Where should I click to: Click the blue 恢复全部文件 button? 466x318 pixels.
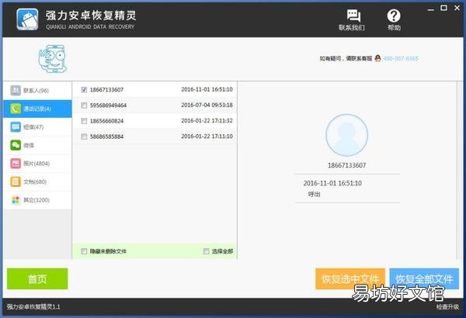click(424, 278)
